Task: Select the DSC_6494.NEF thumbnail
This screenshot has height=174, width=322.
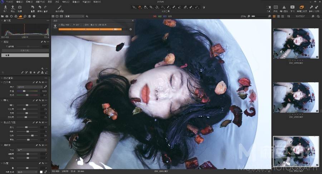Action: point(296,43)
